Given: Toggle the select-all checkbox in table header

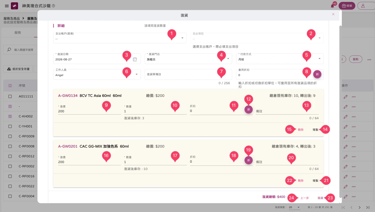Looking at the screenshot, I should [x=10, y=86].
